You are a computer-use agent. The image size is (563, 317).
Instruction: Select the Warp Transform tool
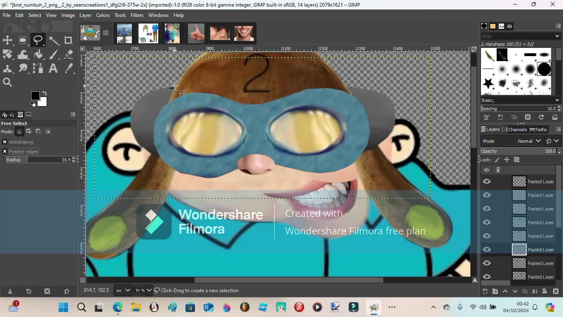tap(23, 54)
